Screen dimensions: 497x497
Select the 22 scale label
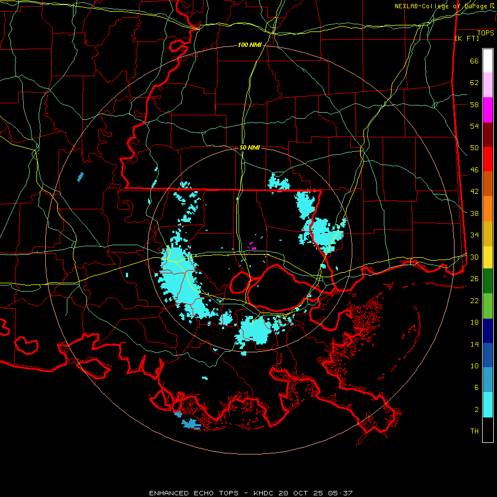[474, 301]
